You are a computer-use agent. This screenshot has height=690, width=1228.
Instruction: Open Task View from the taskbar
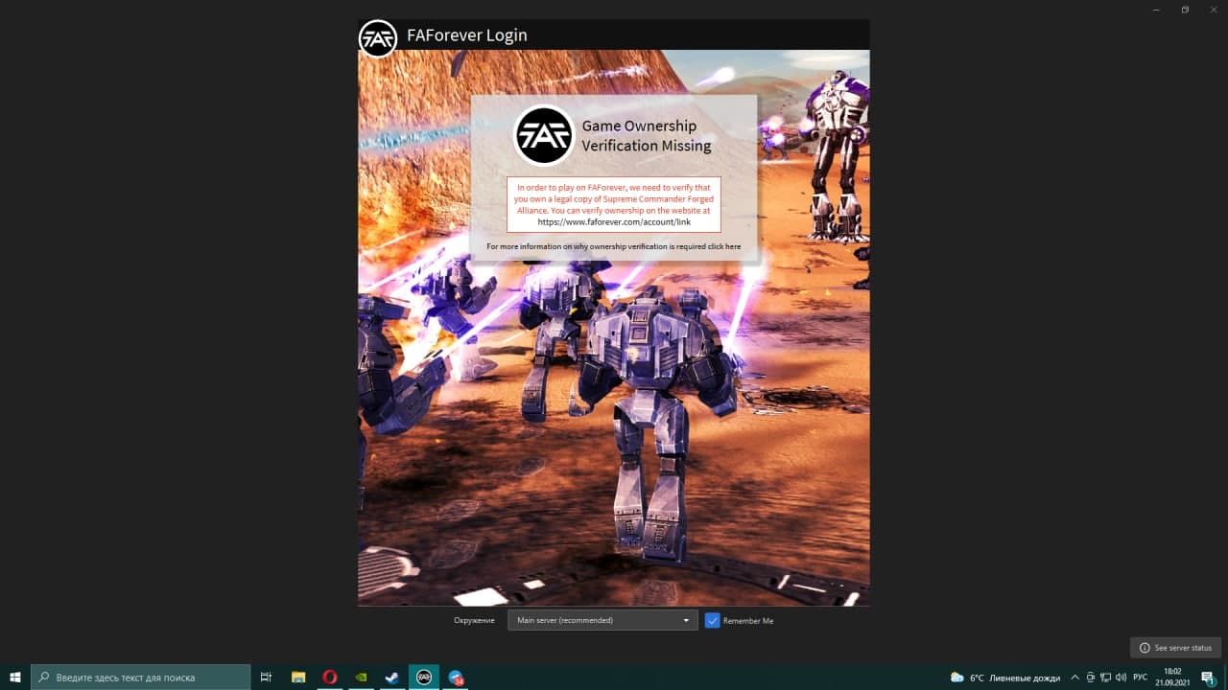pyautogui.click(x=267, y=678)
